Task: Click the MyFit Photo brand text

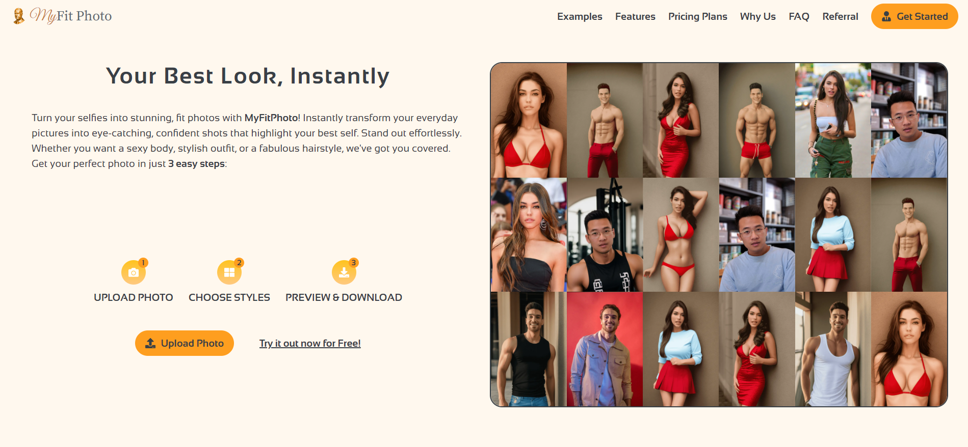Action: [71, 16]
